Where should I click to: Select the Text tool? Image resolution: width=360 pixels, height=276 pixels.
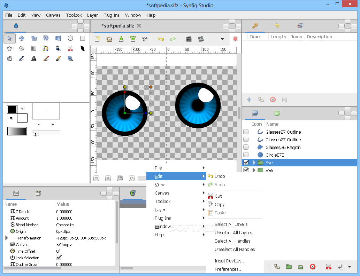click(34, 59)
